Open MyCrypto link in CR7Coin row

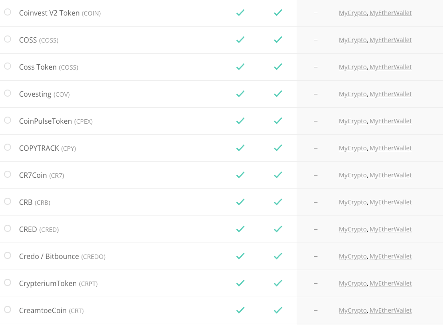(x=353, y=175)
